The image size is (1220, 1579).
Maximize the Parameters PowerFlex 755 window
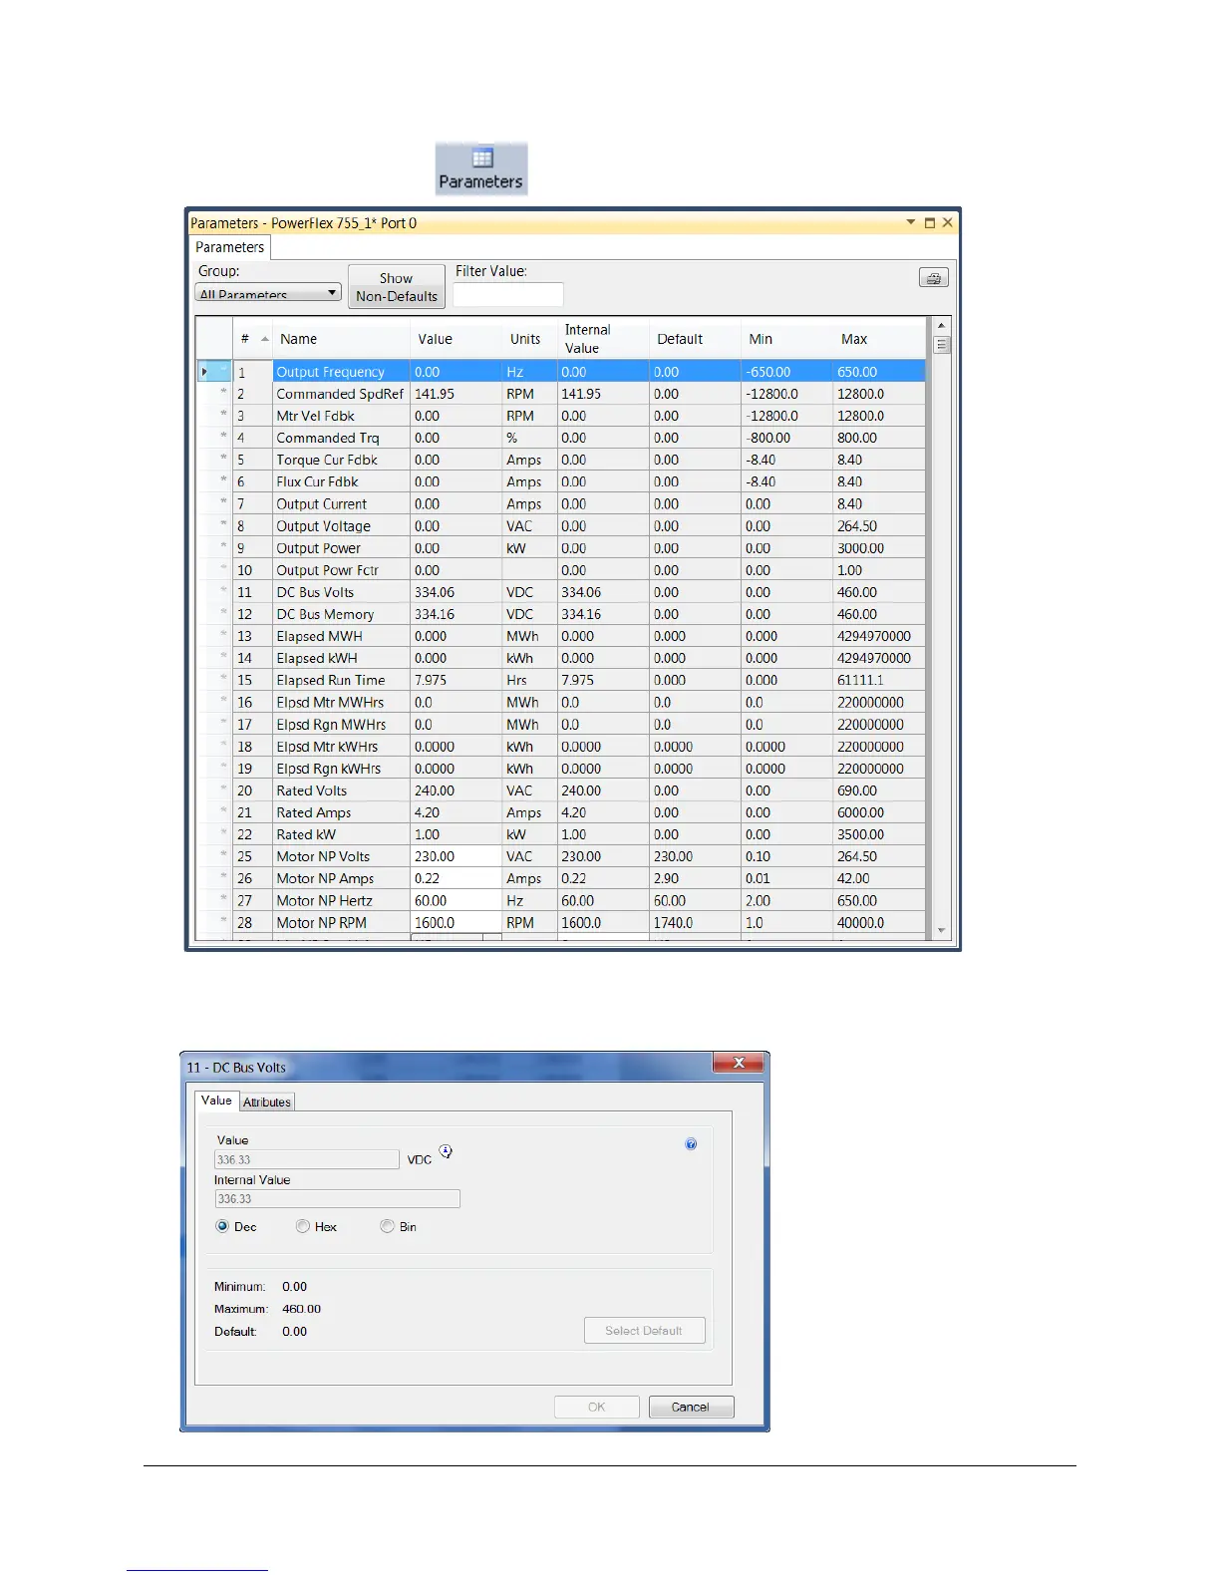pyautogui.click(x=930, y=222)
